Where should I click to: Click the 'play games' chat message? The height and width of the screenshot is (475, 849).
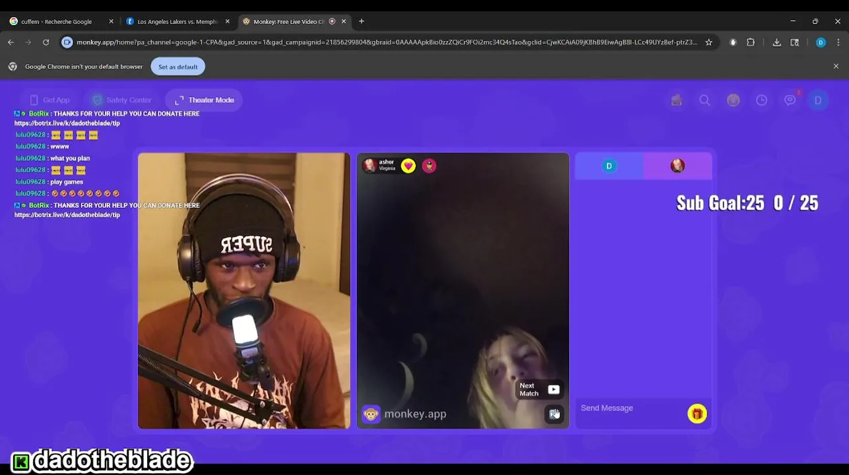point(67,182)
